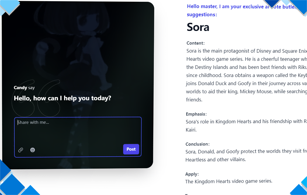
Task: Click the 'Content:' label
Action: click(x=195, y=43)
